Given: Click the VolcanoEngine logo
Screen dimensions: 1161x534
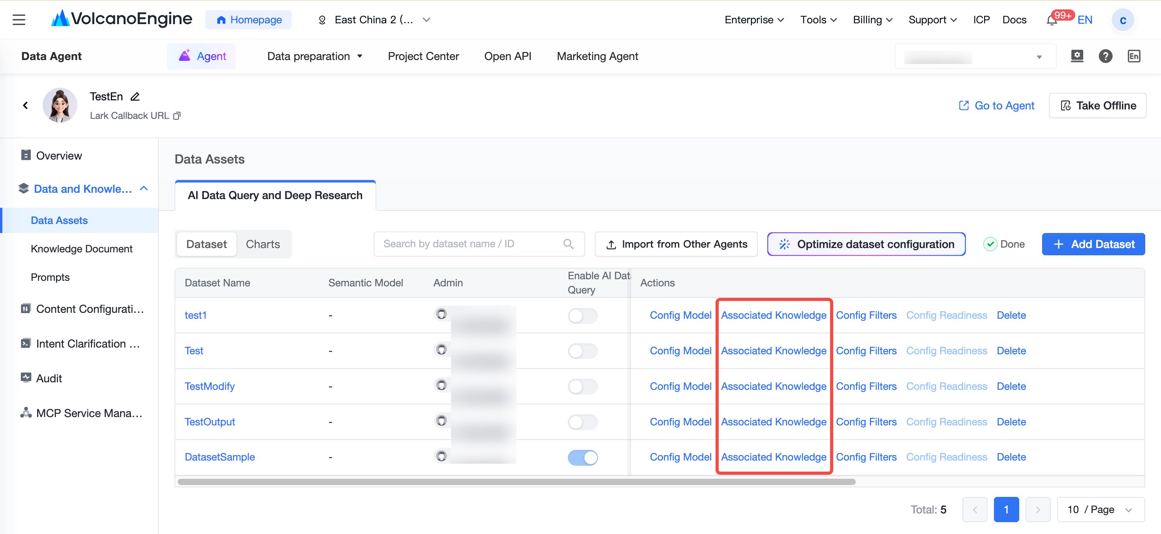Looking at the screenshot, I should point(122,19).
